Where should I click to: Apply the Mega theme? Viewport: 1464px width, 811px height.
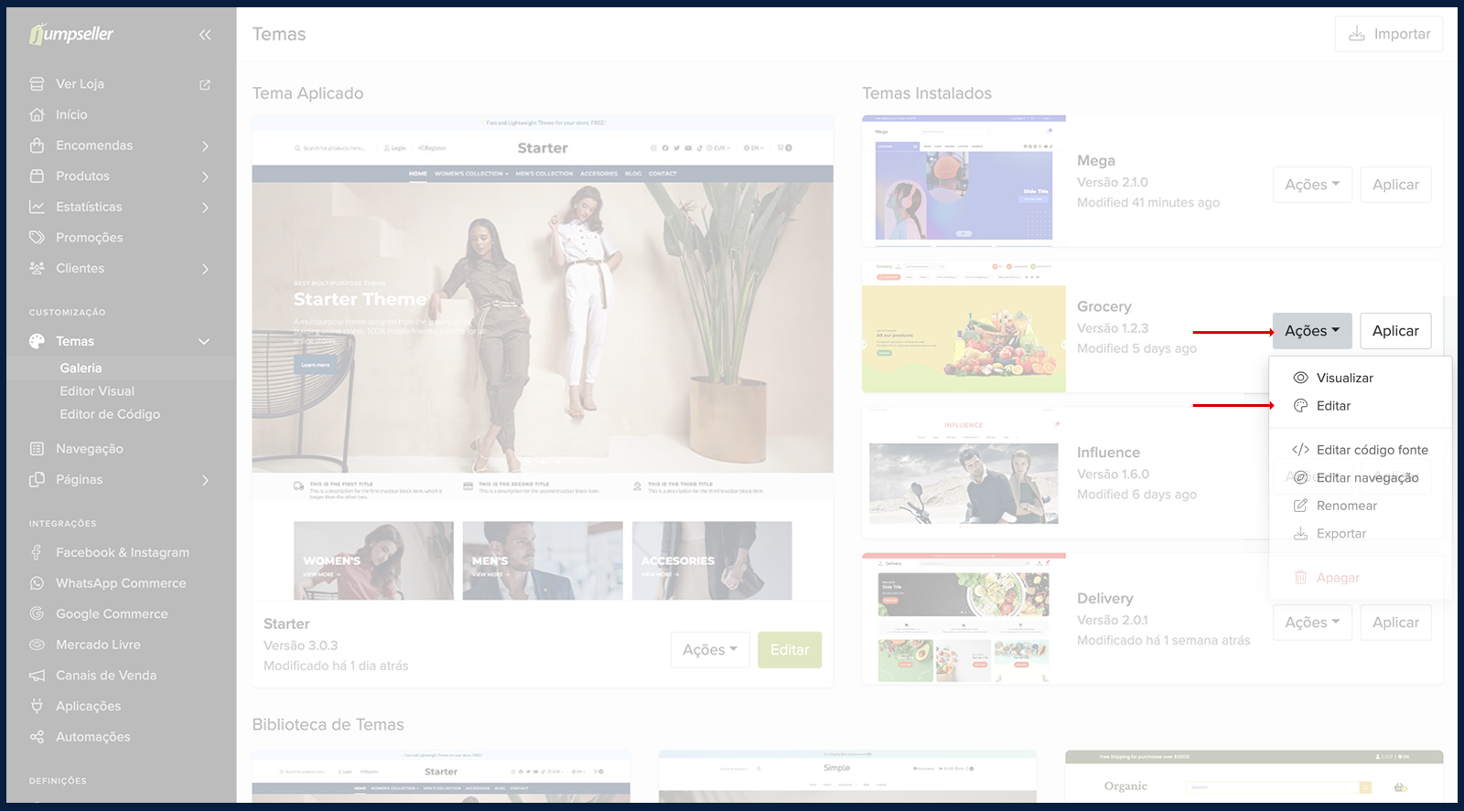[x=1395, y=185]
